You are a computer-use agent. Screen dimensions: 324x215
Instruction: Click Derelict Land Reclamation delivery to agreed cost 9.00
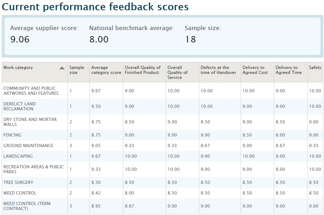247,106
